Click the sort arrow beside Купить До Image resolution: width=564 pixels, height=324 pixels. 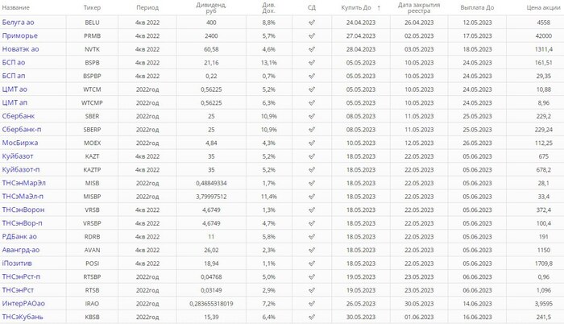(378, 6)
